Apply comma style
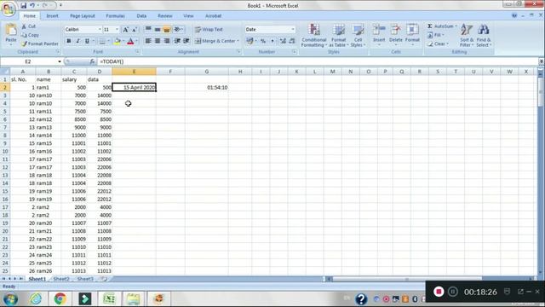 pyautogui.click(x=272, y=41)
